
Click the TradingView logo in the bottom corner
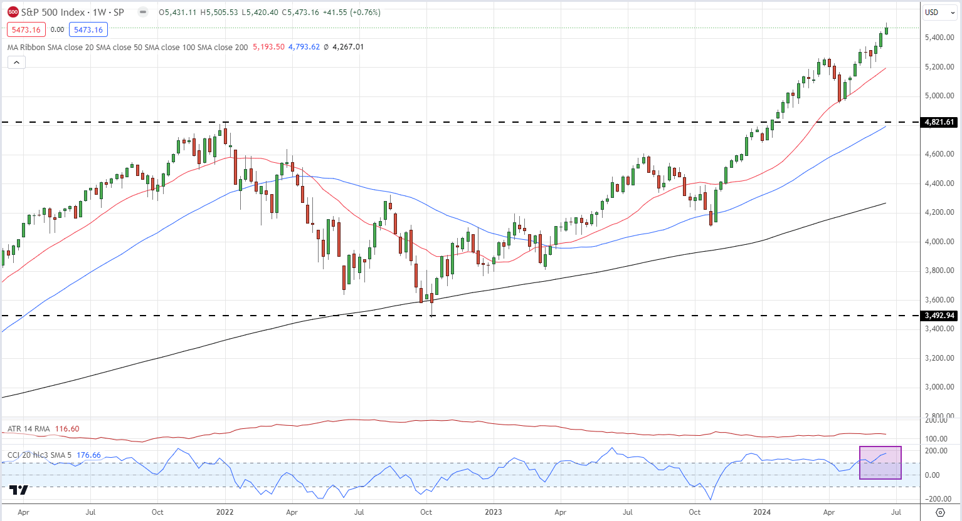coord(19,490)
